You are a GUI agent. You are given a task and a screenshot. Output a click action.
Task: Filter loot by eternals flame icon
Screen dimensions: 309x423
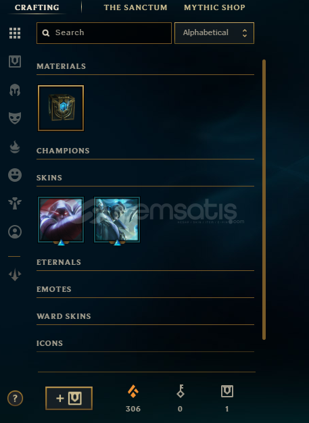point(15,147)
